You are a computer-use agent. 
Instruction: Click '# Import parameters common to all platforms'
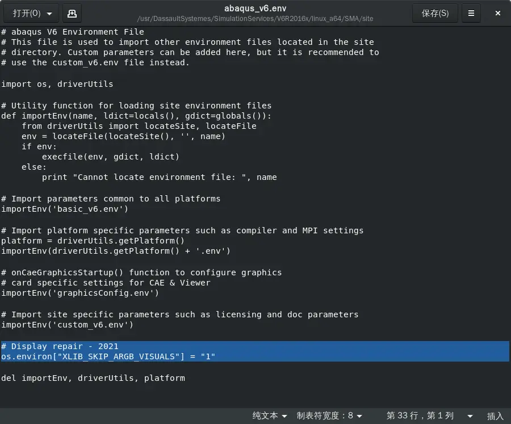tap(111, 199)
